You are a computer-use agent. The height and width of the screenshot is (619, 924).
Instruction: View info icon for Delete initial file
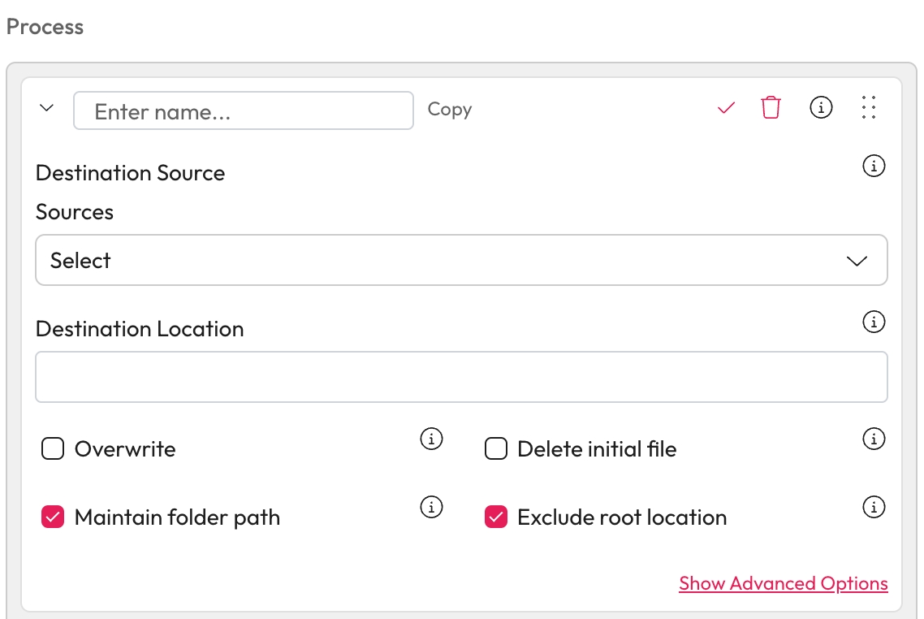[x=873, y=439]
